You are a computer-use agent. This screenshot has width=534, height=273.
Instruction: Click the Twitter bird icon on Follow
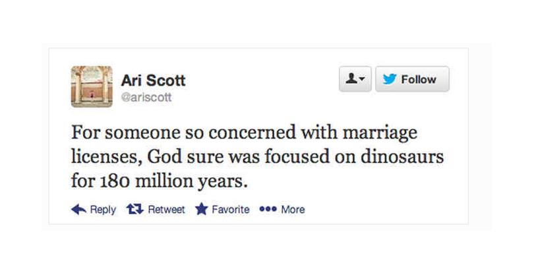point(390,79)
